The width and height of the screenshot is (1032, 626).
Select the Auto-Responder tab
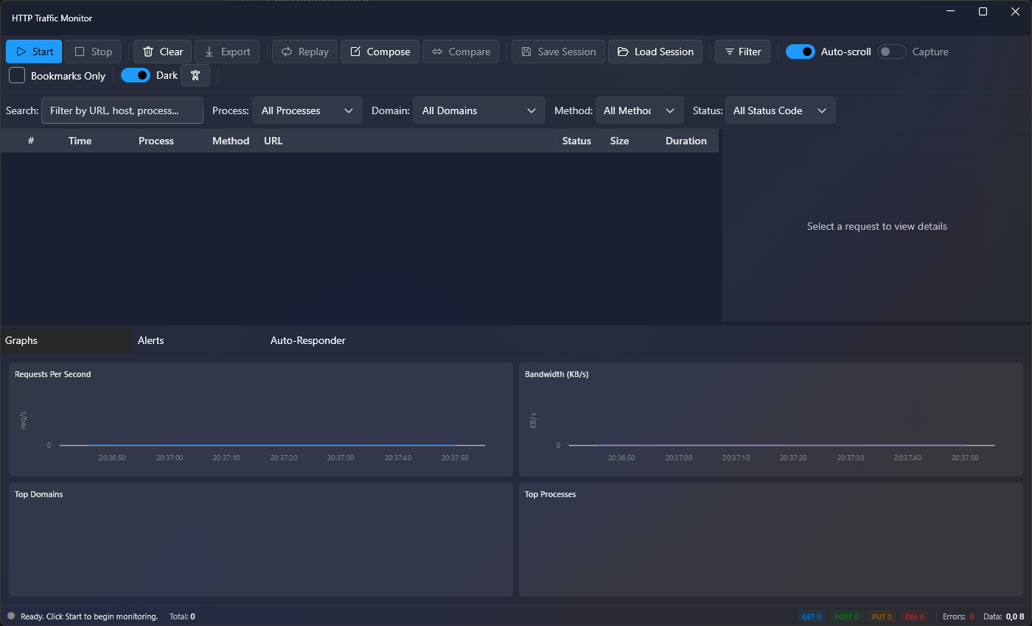tap(332, 340)
